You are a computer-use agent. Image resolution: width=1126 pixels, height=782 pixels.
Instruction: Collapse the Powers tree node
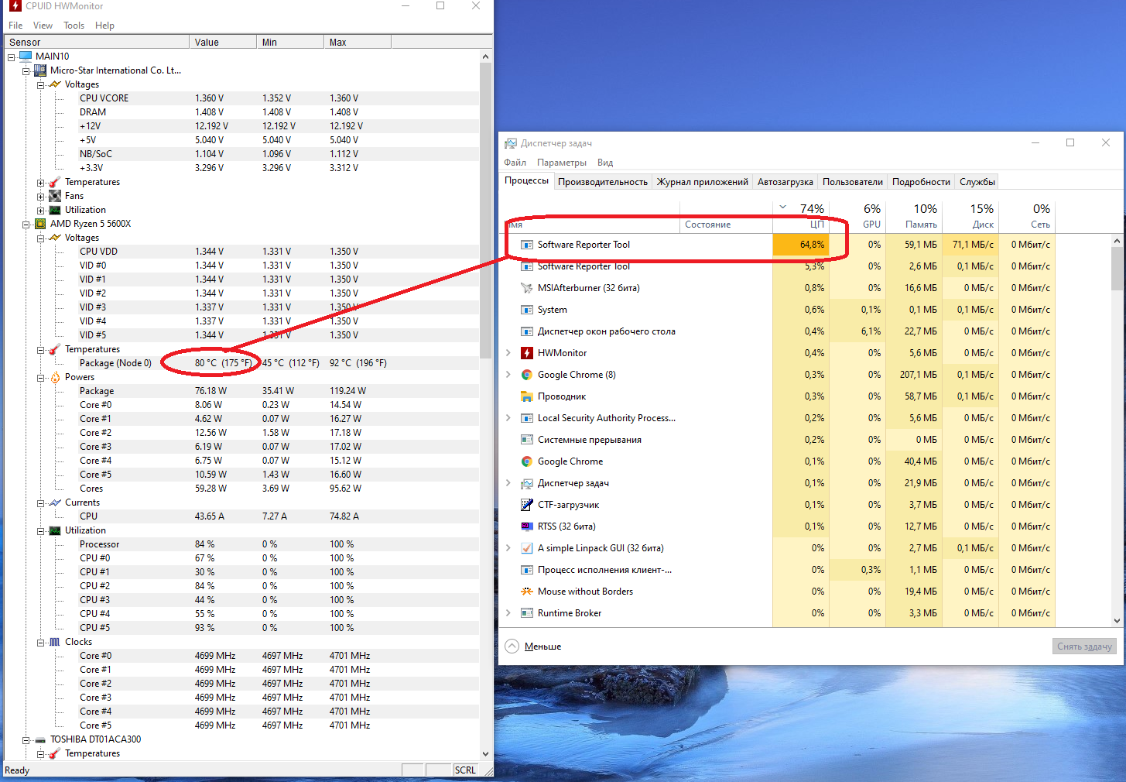(40, 377)
